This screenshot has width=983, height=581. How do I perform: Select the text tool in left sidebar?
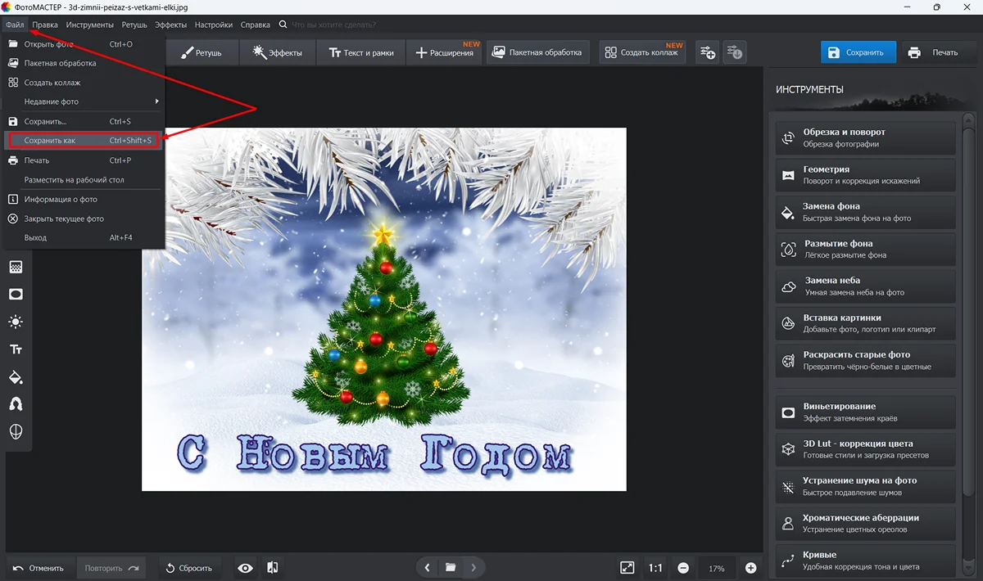[16, 349]
